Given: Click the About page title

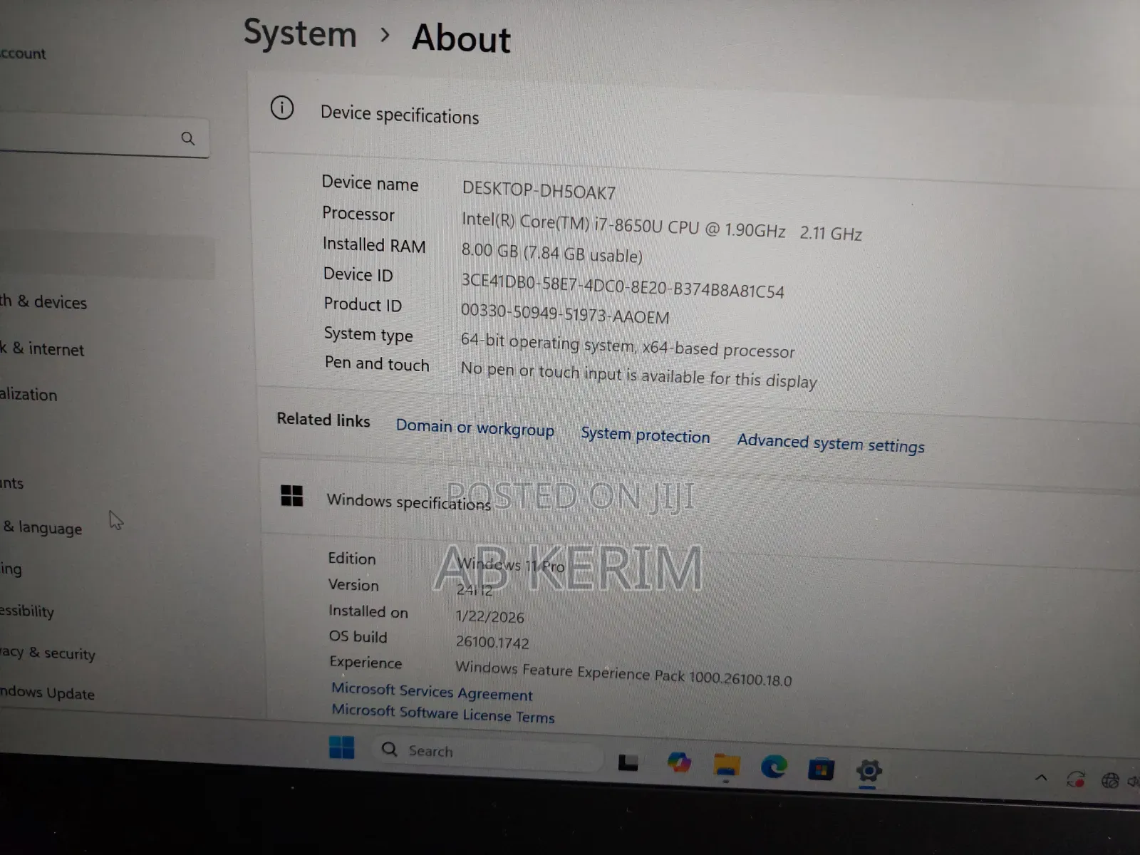Looking at the screenshot, I should pyautogui.click(x=462, y=38).
